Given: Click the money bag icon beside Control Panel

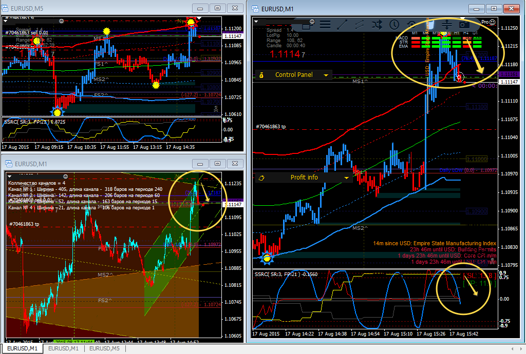Looking at the screenshot, I should click(x=261, y=75).
